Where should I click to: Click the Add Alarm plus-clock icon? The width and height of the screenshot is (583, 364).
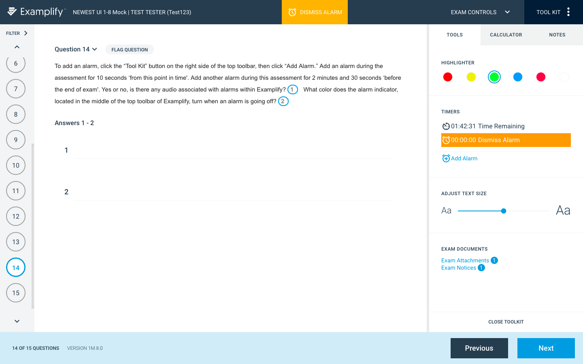[x=446, y=158]
